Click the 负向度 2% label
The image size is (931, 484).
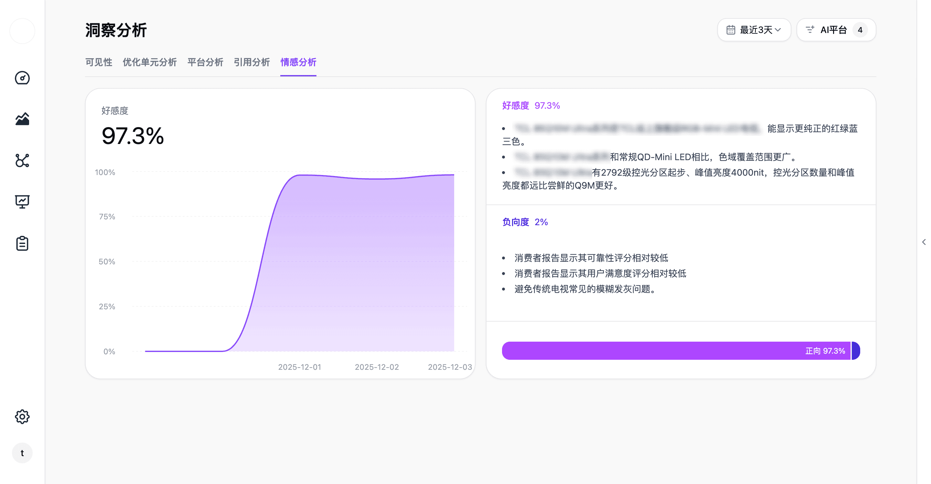pyautogui.click(x=524, y=222)
